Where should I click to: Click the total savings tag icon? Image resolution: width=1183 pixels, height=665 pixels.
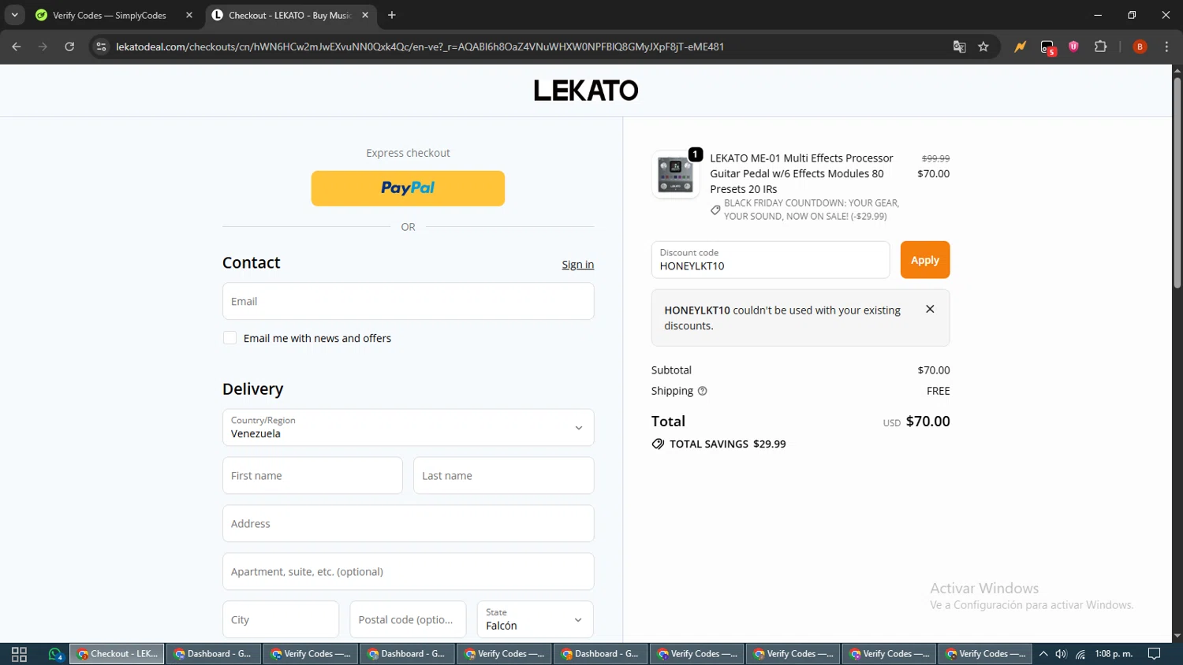[658, 444]
